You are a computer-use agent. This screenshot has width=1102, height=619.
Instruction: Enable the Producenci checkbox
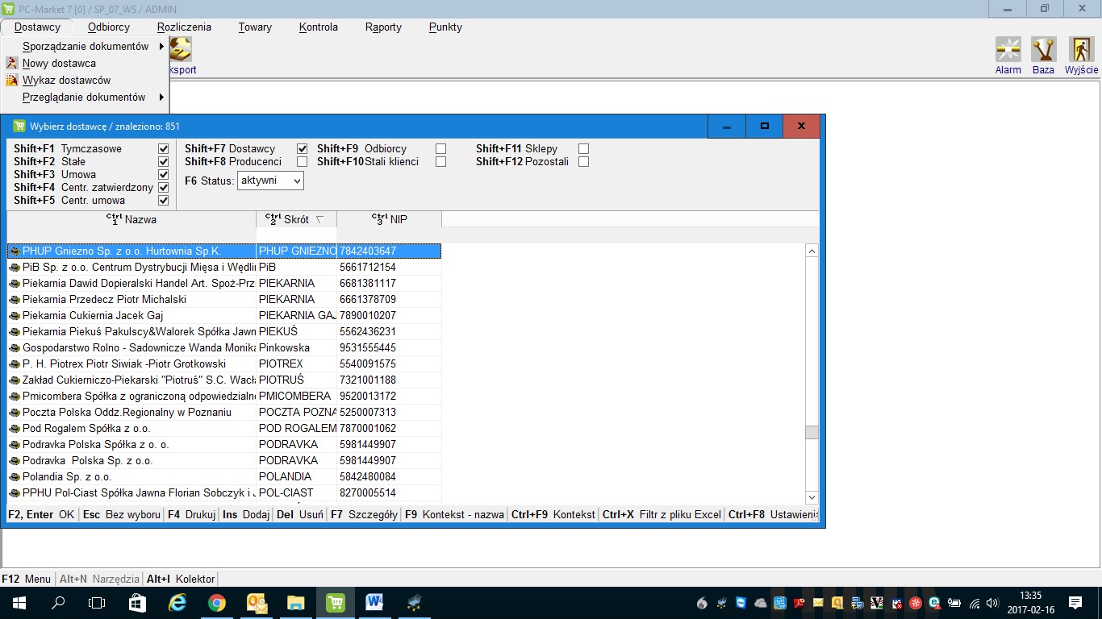(303, 162)
